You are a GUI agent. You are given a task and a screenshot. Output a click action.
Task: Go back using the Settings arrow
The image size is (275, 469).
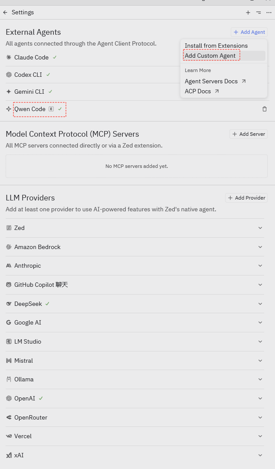5,12
